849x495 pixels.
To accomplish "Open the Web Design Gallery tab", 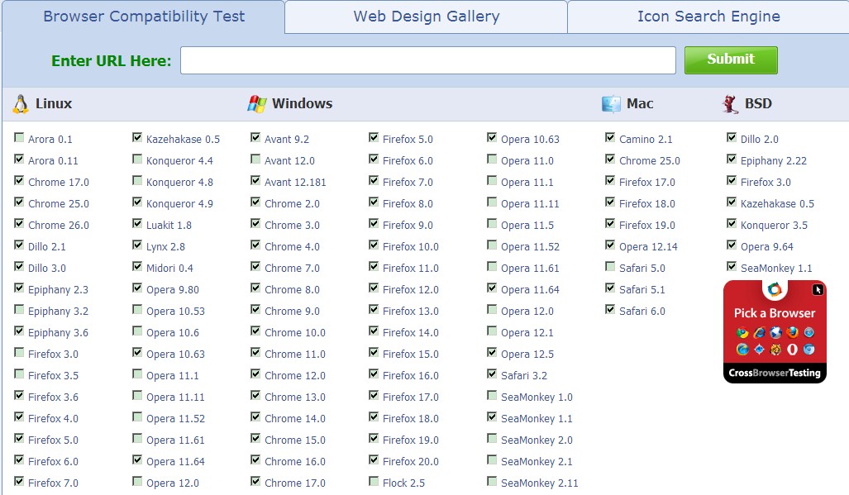I will click(x=426, y=17).
